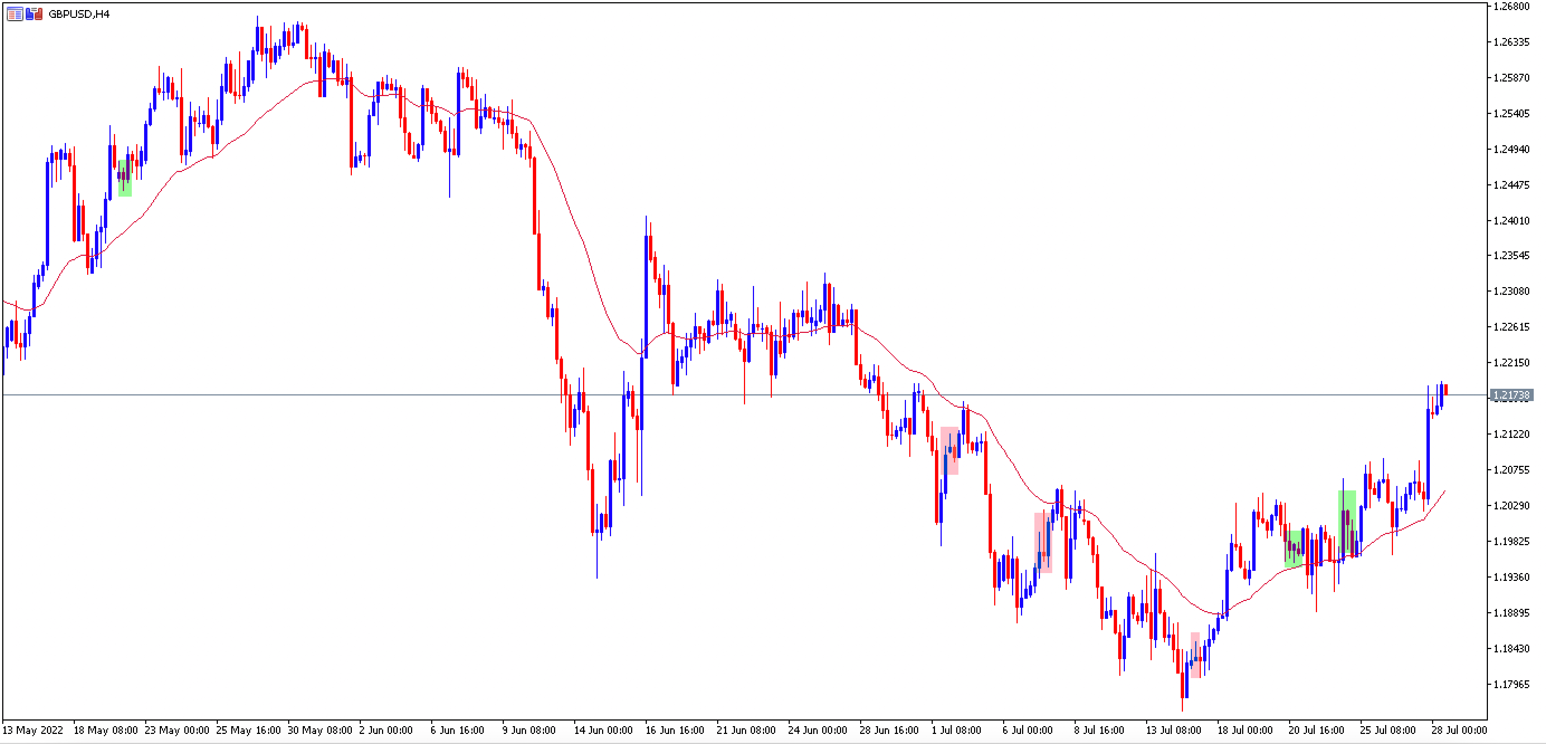Click the 1.20290 price scale label

[1511, 505]
